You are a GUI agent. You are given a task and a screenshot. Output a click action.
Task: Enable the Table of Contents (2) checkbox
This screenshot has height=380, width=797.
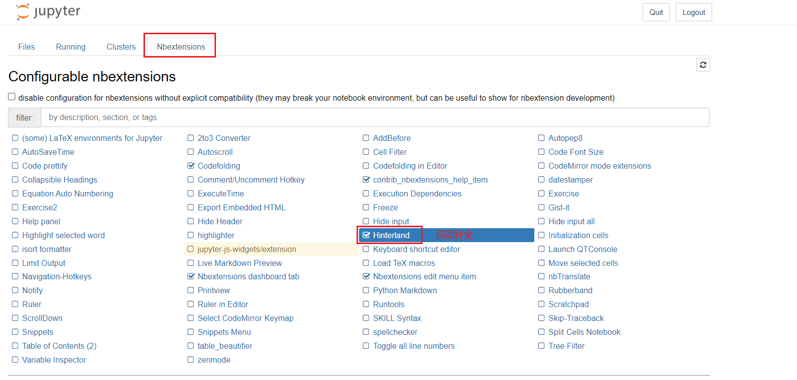click(15, 346)
